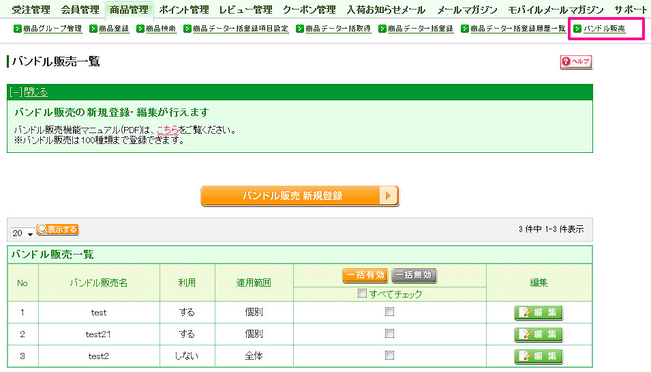Image resolution: width=651 pixels, height=372 pixels.
Task: Open 商品データ一括登録履歴一覧 link
Action: tap(518, 29)
